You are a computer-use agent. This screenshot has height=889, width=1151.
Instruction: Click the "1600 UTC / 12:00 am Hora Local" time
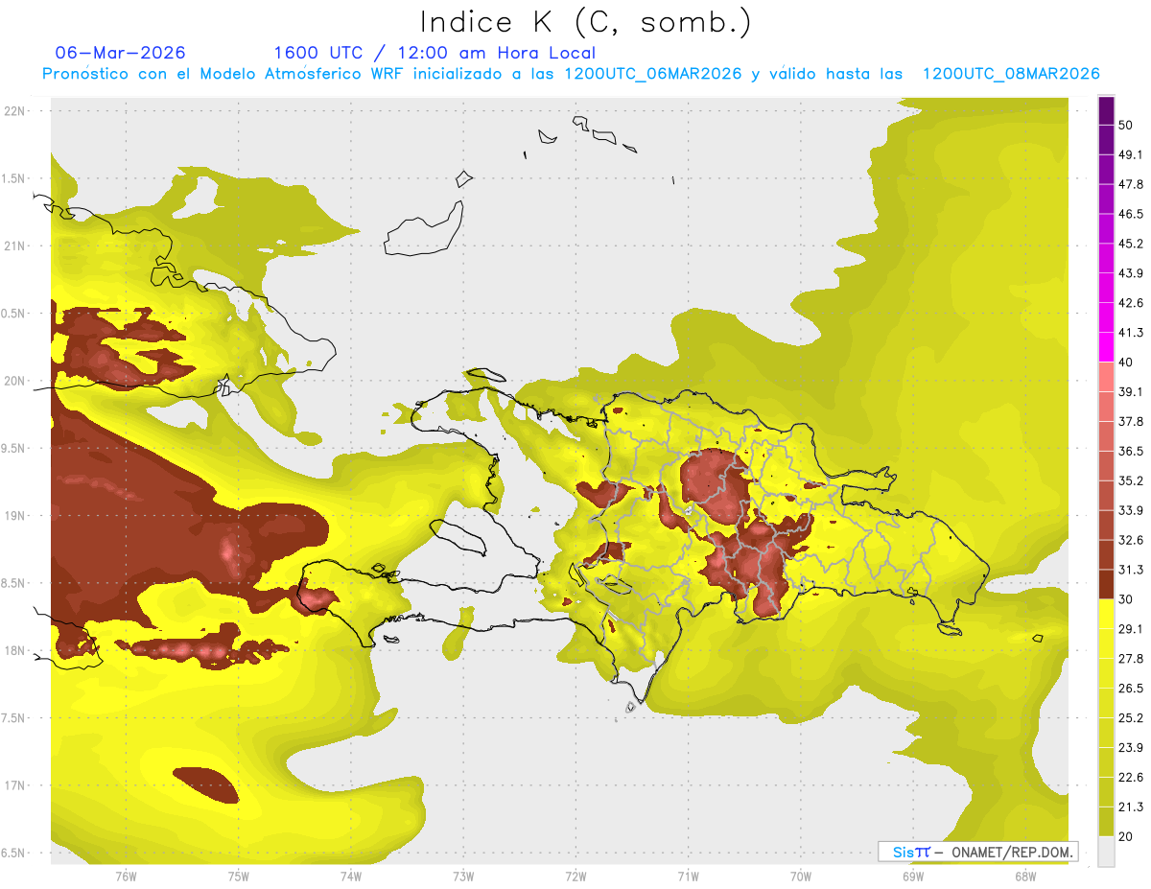435,54
